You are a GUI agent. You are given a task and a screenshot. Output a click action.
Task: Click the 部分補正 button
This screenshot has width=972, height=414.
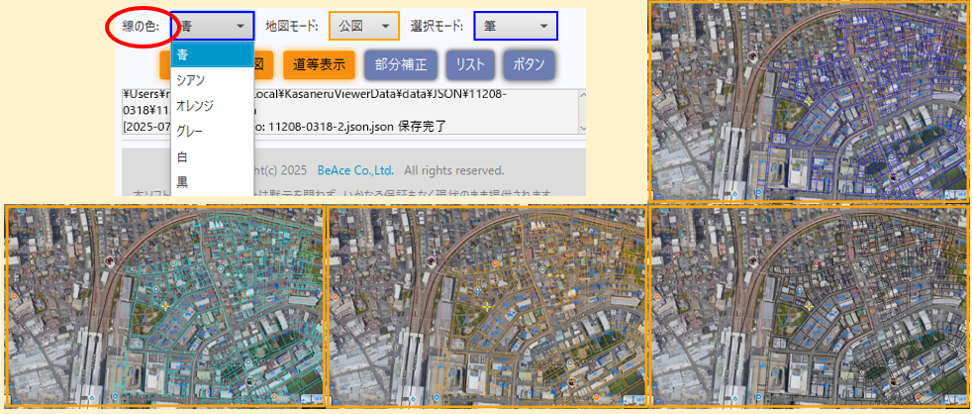401,64
